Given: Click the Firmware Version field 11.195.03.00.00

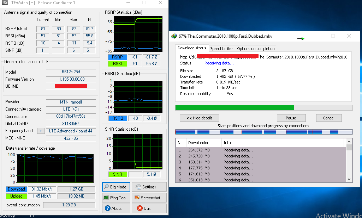Looking at the screenshot, I should [x=71, y=79].
